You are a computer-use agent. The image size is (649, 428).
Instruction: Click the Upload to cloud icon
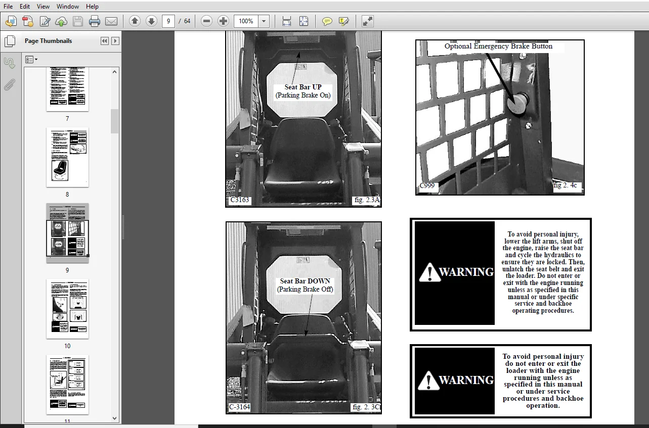[61, 21]
